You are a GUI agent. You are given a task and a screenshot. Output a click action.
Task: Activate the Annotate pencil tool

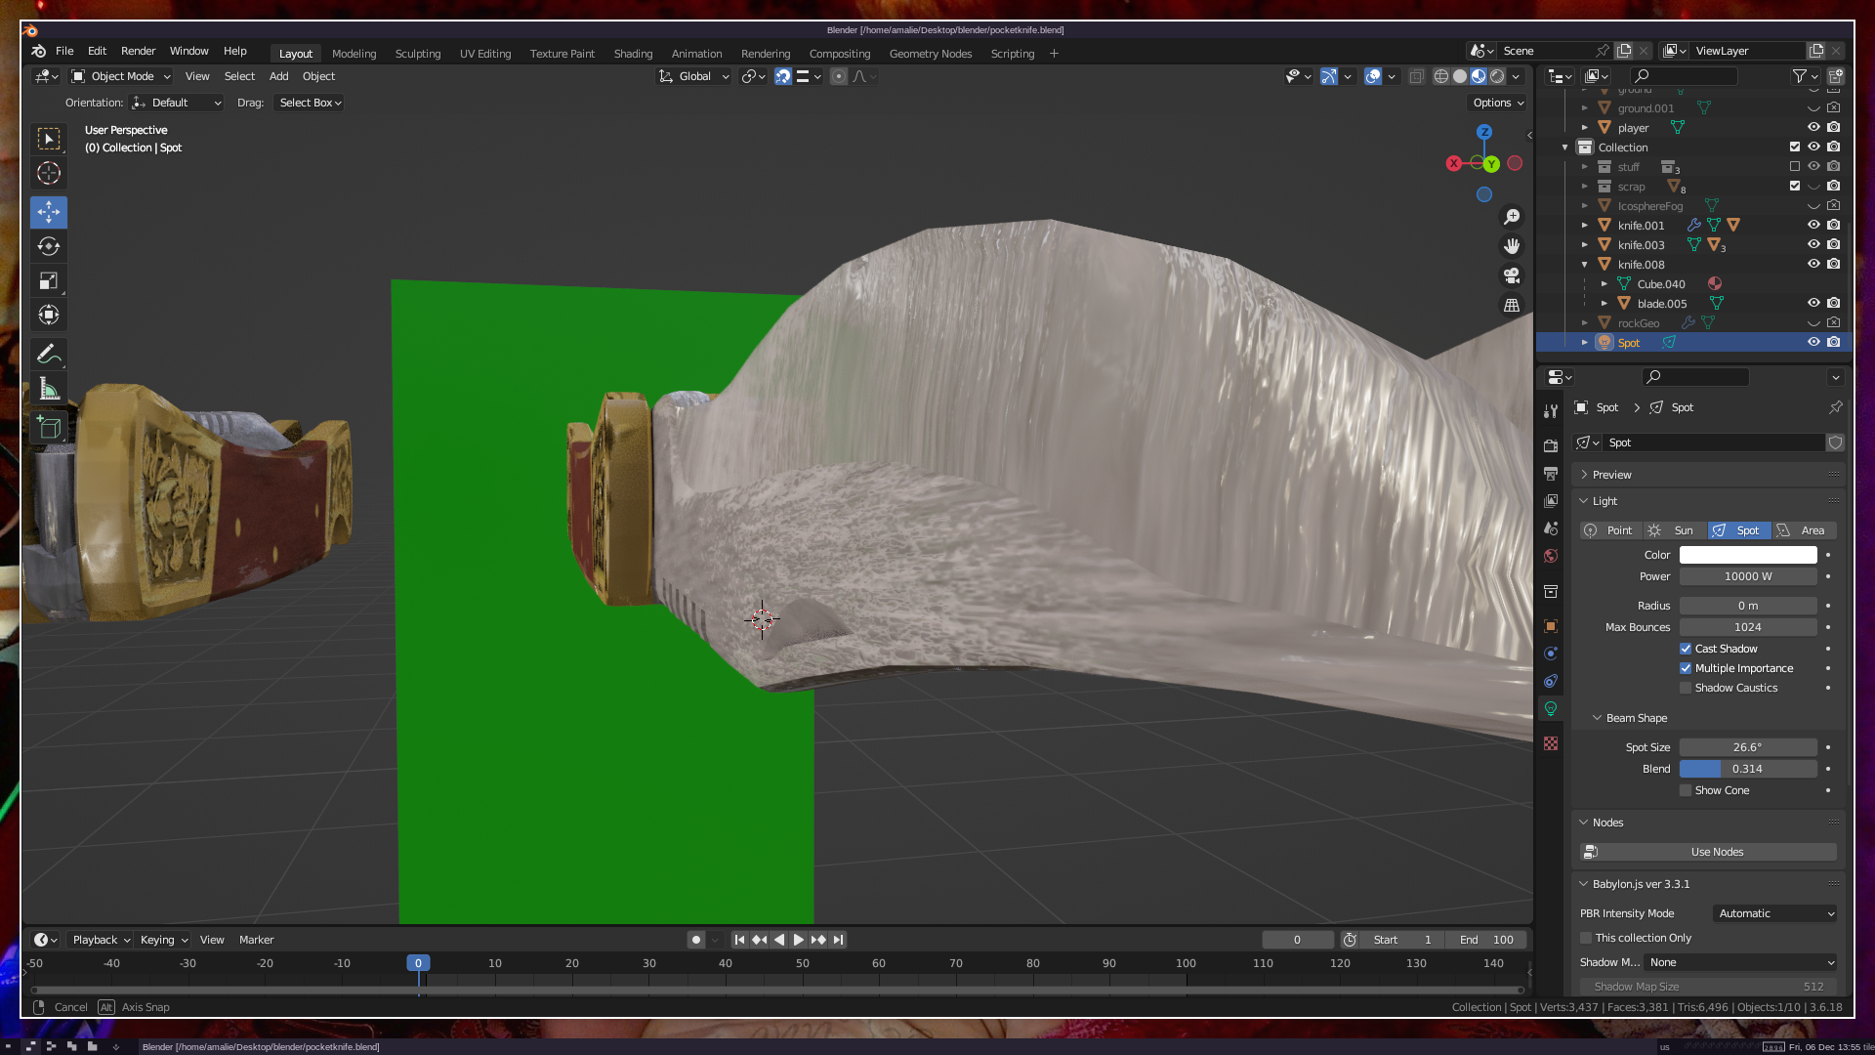[48, 354]
